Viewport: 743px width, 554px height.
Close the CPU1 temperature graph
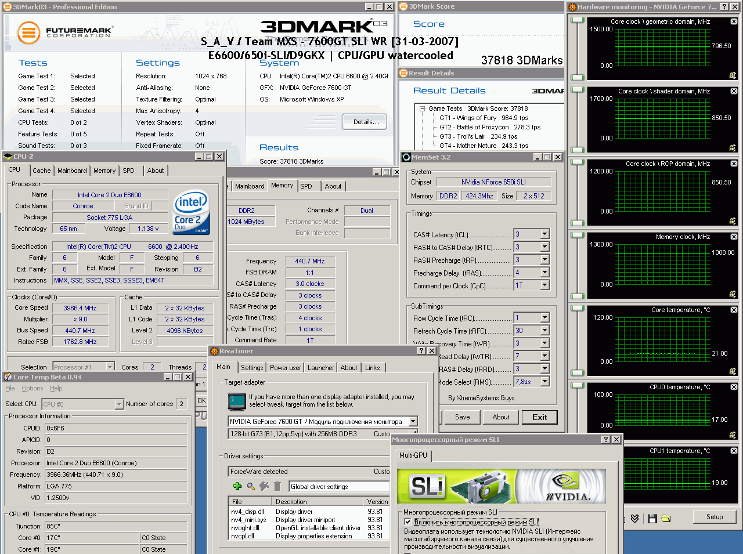734,451
